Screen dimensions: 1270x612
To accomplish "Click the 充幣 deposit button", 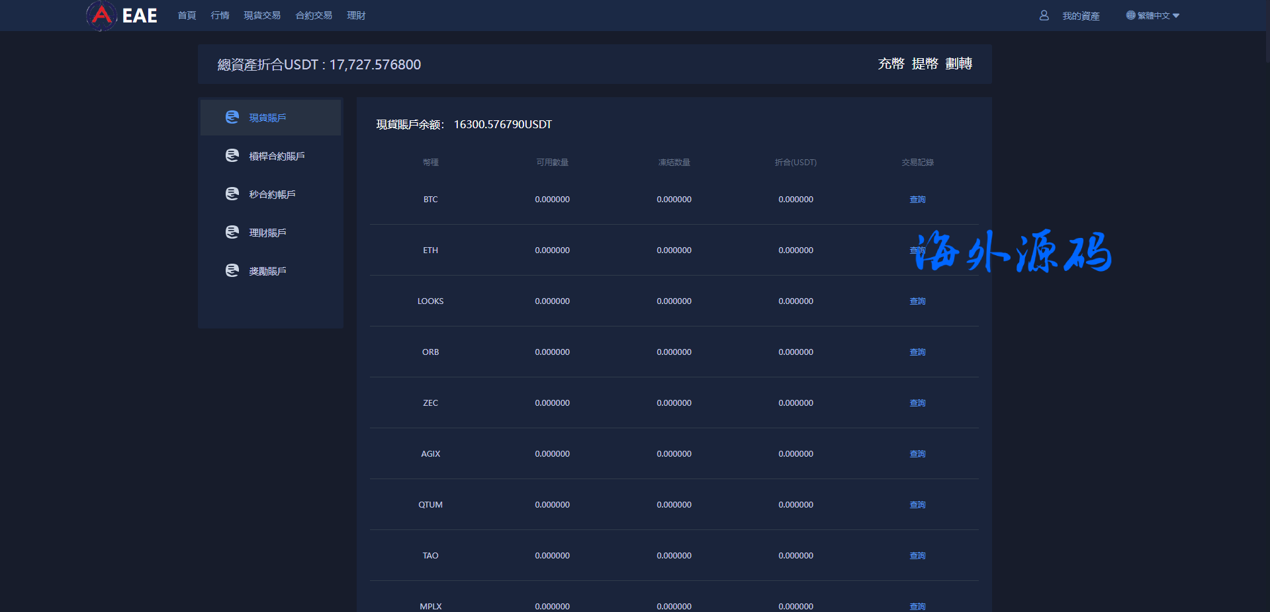I will pyautogui.click(x=891, y=63).
